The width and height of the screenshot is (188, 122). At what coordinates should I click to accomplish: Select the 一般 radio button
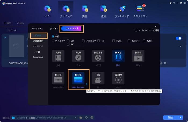pos(53,36)
